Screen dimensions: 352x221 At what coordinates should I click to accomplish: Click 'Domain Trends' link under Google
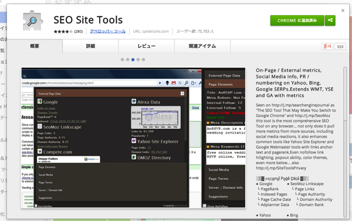pos(48,112)
